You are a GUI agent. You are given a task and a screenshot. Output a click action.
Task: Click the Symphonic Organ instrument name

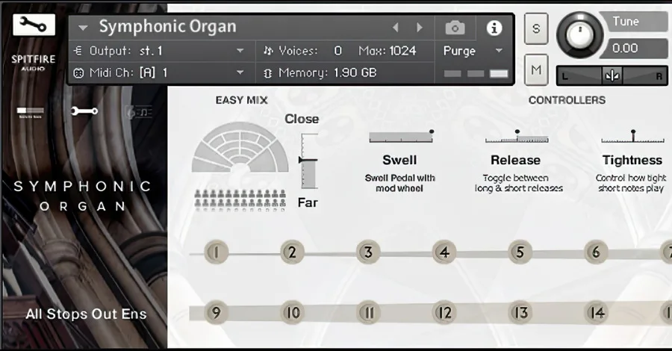tap(167, 27)
